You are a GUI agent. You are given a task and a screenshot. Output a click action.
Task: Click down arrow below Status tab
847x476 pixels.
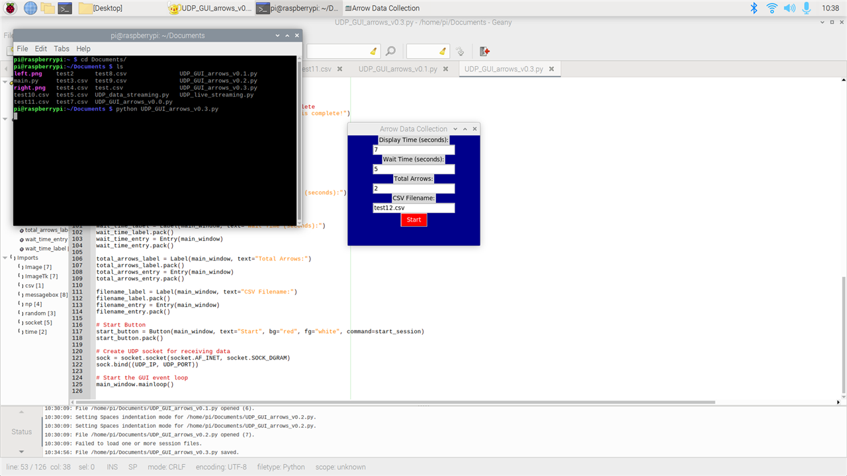[x=21, y=452]
